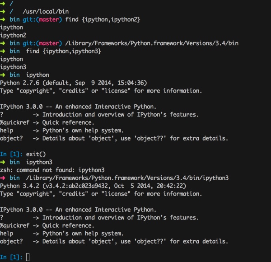The image size is (271, 262).
Task: Click the 'Python 3.4.2' version line
Action: click(93, 186)
